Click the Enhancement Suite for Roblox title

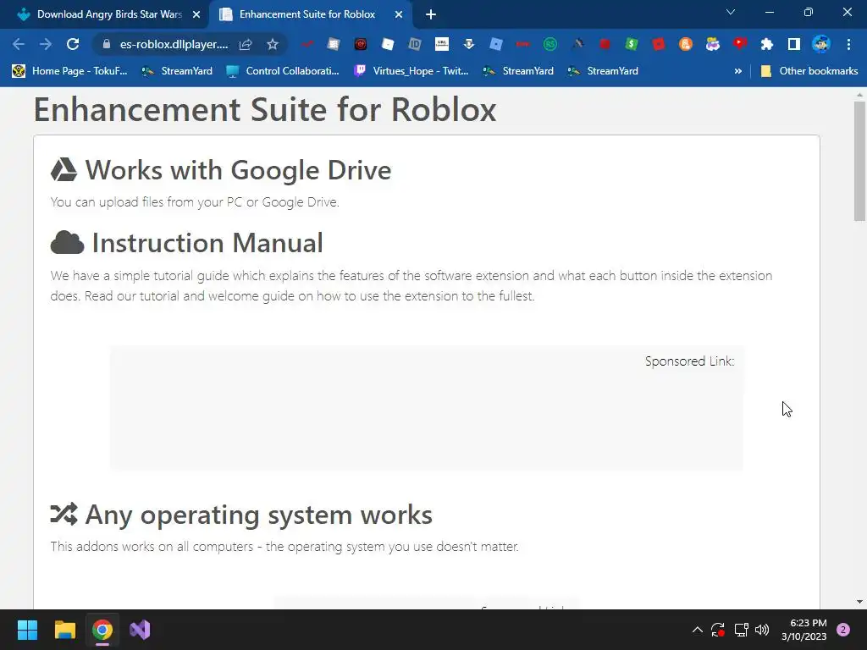point(265,109)
